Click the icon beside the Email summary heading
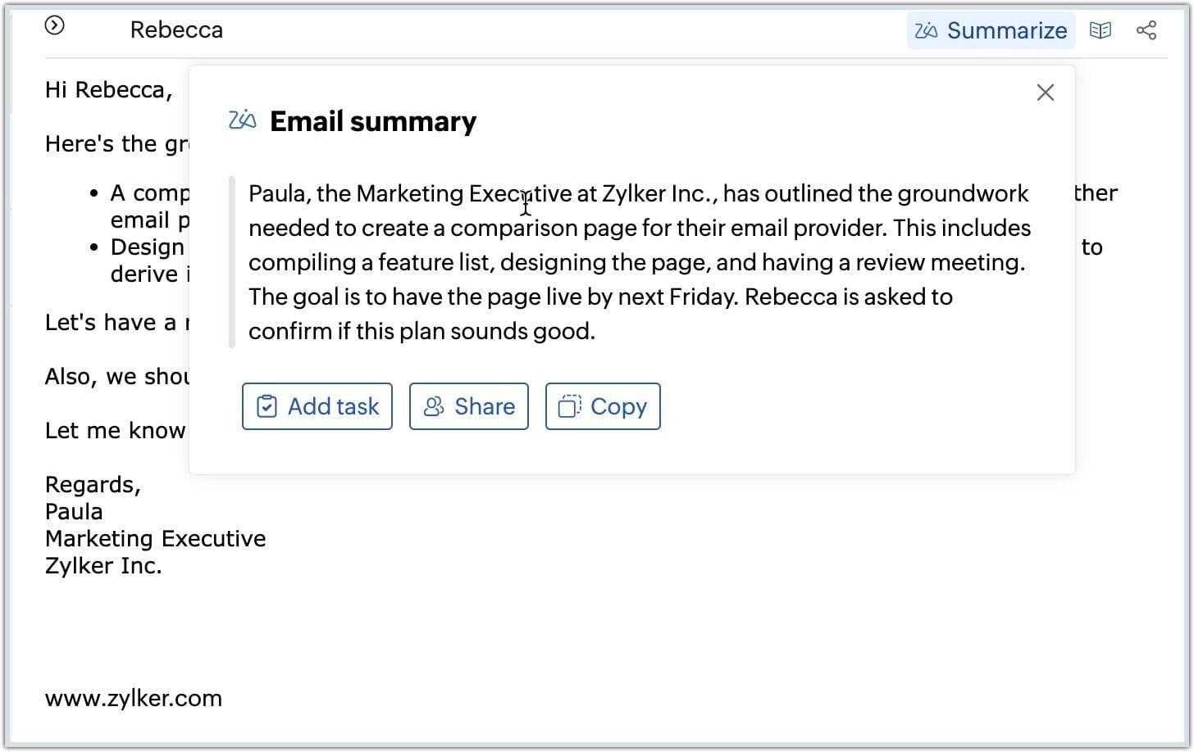This screenshot has height=752, width=1194. (242, 120)
